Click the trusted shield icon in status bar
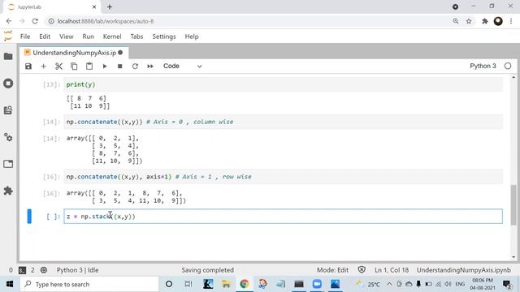 [362, 270]
